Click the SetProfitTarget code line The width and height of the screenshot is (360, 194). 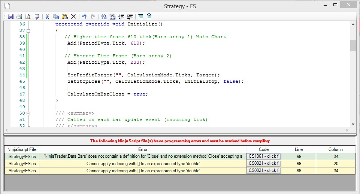tap(143, 75)
